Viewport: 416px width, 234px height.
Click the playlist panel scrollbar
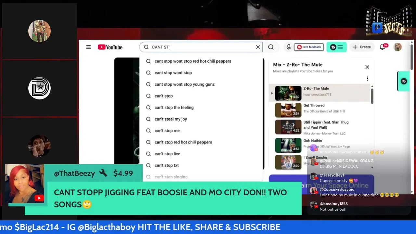[x=372, y=96]
